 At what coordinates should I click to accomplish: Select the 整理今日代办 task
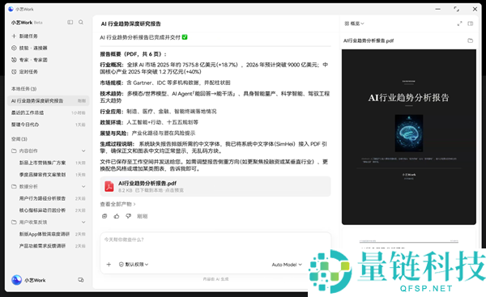click(x=49, y=125)
